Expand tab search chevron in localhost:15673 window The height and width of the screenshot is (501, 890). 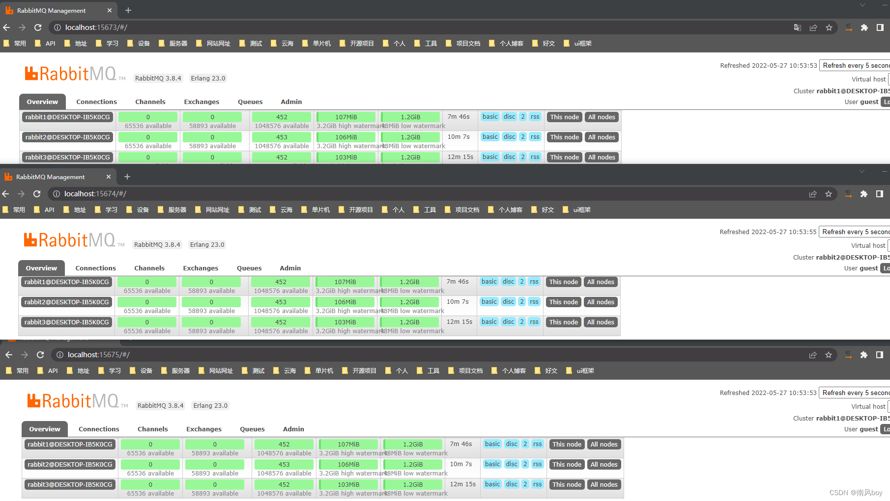862,5
